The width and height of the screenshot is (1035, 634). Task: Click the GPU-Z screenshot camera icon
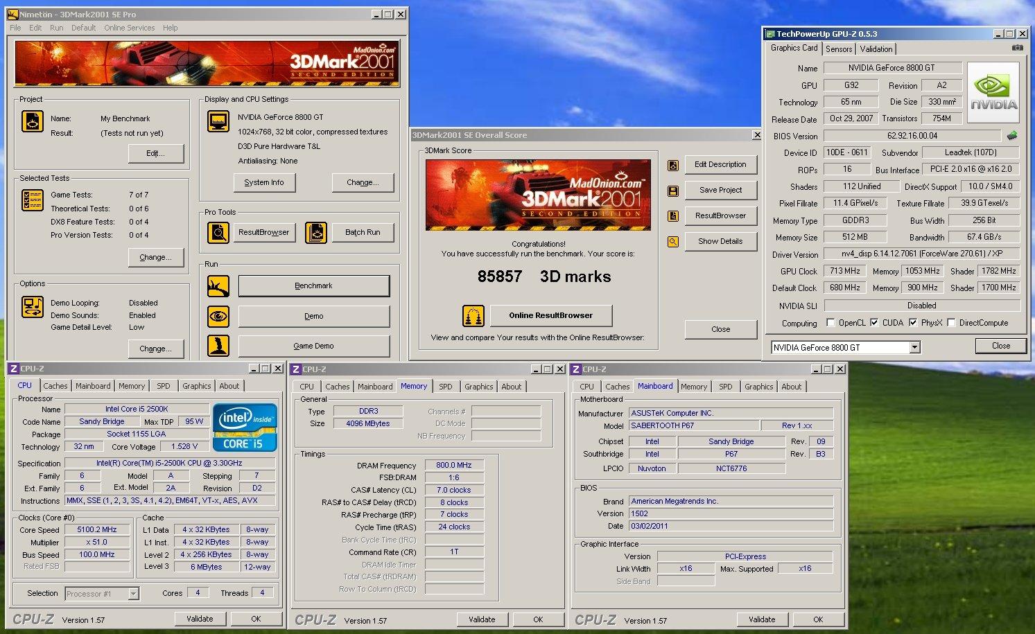click(x=1017, y=48)
